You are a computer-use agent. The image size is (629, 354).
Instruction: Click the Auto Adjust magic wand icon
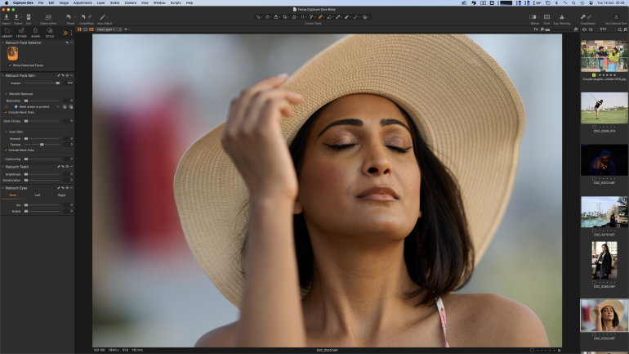pyautogui.click(x=103, y=17)
